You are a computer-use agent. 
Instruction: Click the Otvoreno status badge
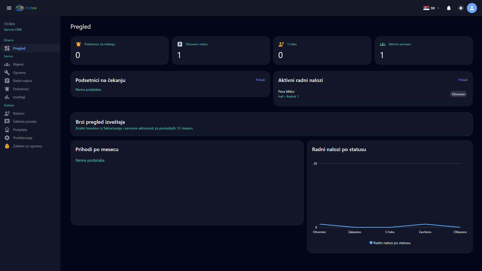(458, 94)
